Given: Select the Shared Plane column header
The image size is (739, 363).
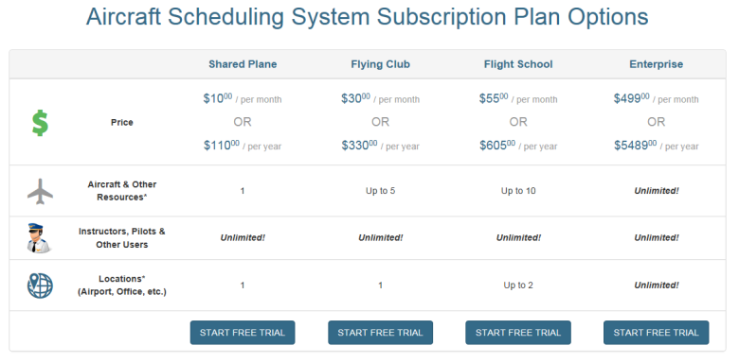Looking at the screenshot, I should coord(243,64).
